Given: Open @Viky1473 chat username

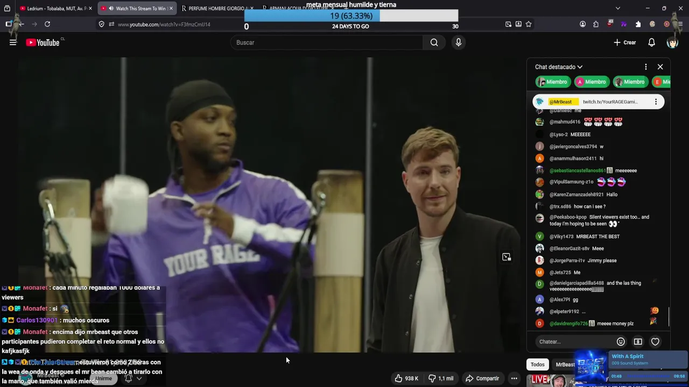Looking at the screenshot, I should point(561,236).
